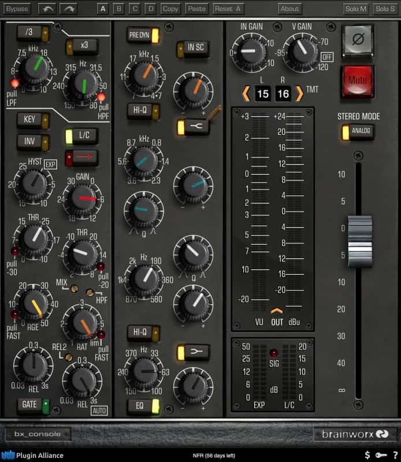Toggle the ANALOG stereo mode switch
The image size is (401, 462).
tap(358, 132)
